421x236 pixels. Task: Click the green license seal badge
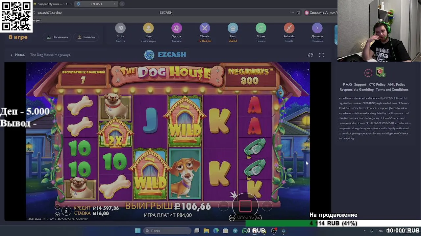point(381,72)
